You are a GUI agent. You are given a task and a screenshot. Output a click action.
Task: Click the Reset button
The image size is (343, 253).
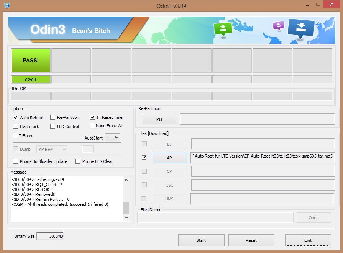tap(251, 240)
